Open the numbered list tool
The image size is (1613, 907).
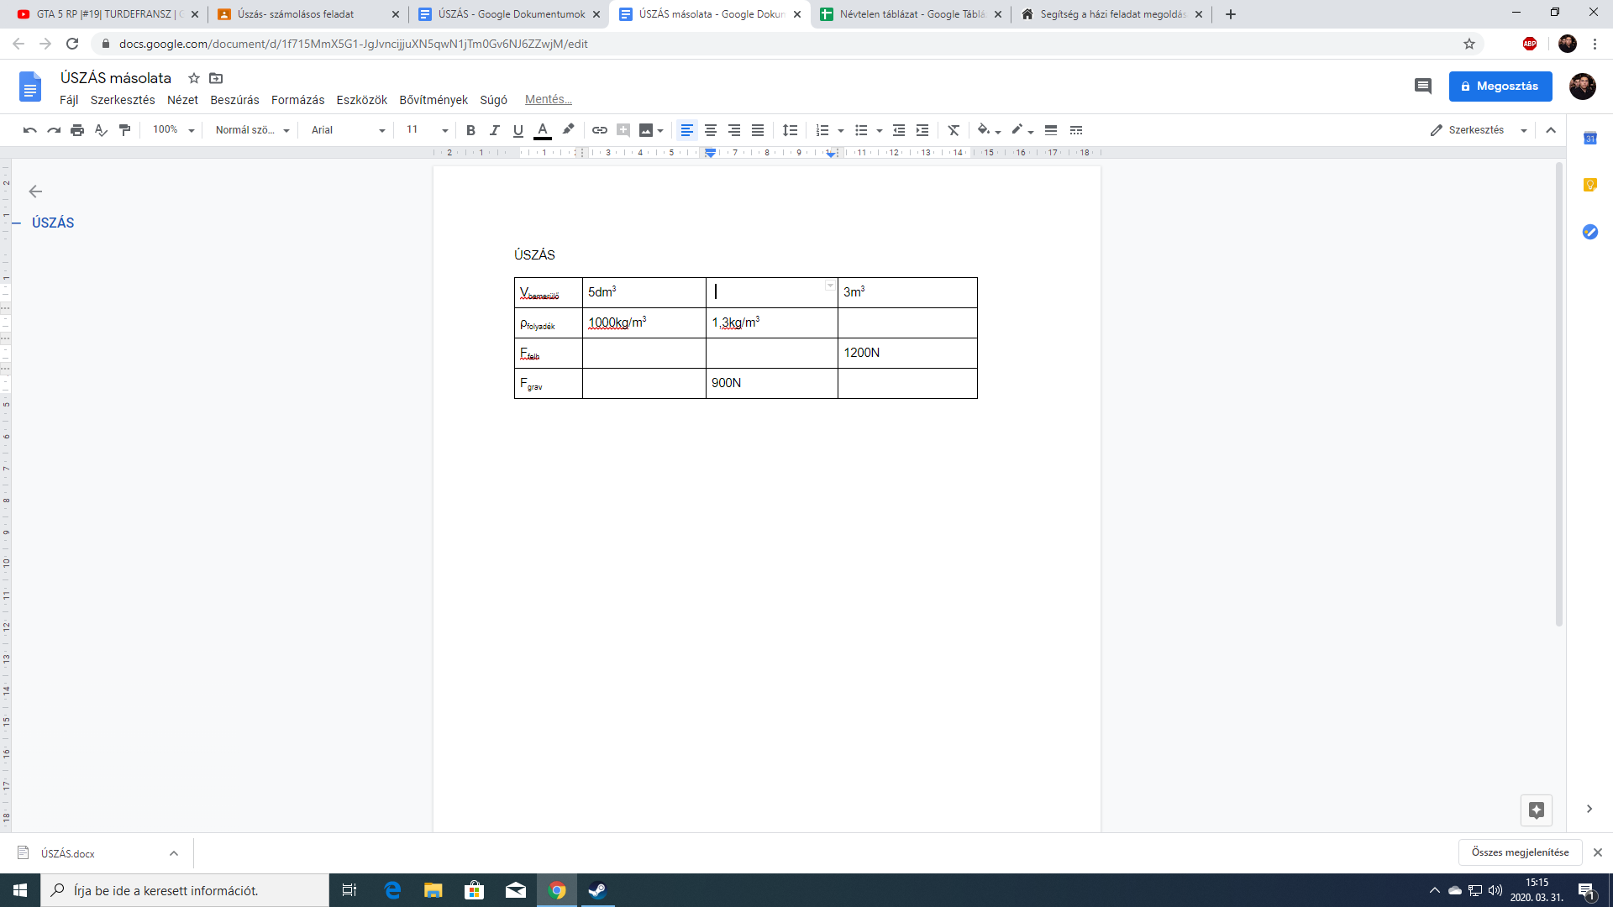click(822, 130)
